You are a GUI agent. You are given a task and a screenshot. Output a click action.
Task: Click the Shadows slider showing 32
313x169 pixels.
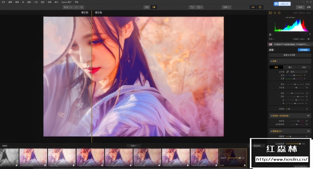pos(295,96)
